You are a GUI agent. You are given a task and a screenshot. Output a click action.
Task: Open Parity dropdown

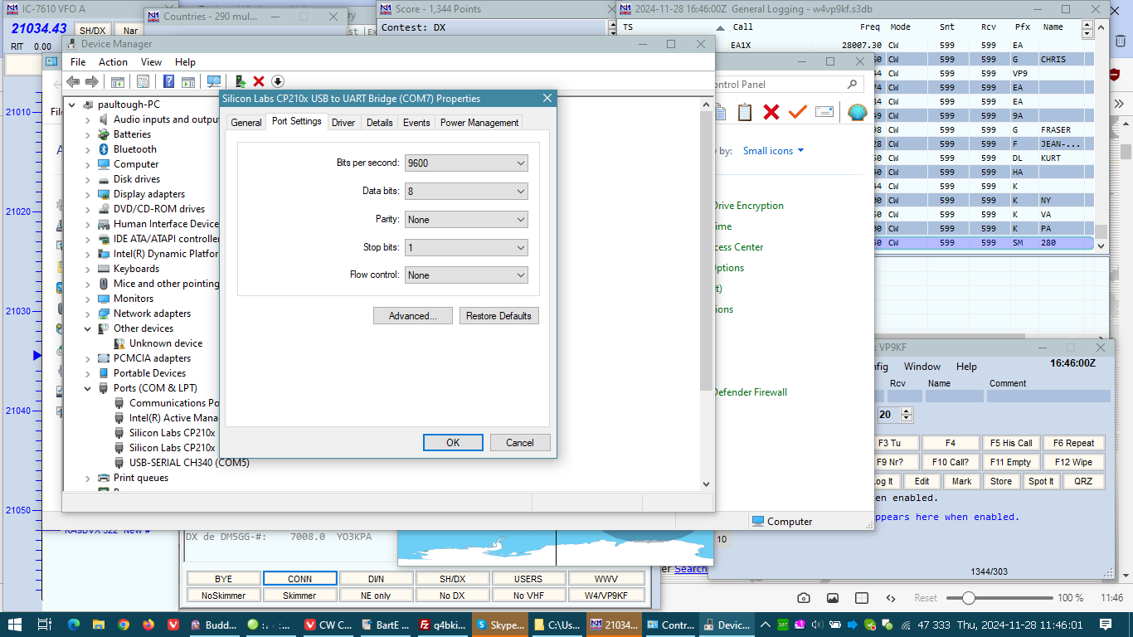pos(466,220)
